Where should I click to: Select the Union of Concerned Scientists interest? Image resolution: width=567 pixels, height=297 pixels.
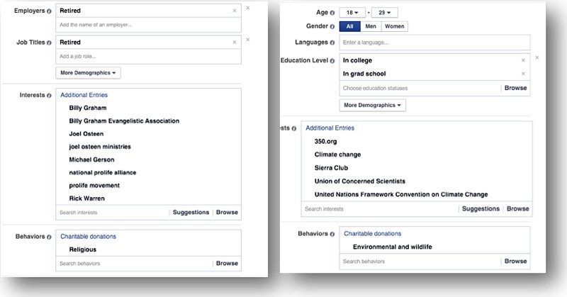360,181
